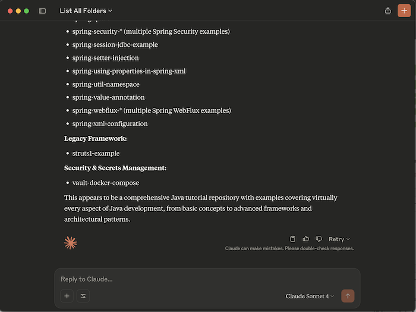416x312 pixels.
Task: Open the Claude Sonnet 4 model selector
Action: pyautogui.click(x=310, y=296)
